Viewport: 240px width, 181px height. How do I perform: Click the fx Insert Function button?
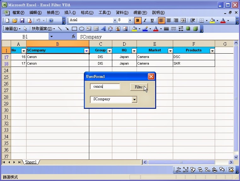point(73,37)
